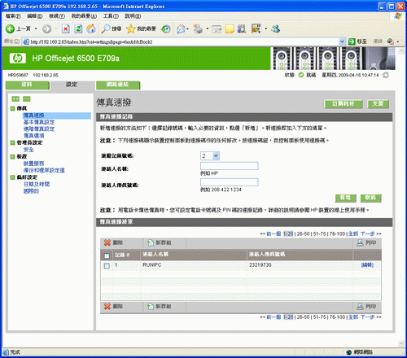The width and height of the screenshot is (407, 358).
Task: Expand all tree sections with the ++ icon
Action: click(x=15, y=99)
